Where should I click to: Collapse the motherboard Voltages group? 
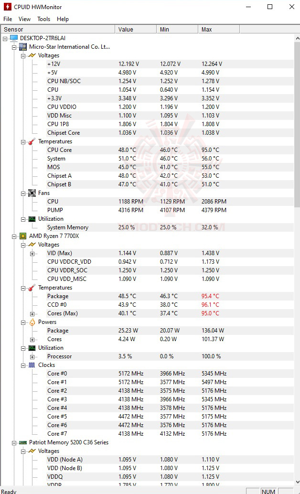coord(23,55)
